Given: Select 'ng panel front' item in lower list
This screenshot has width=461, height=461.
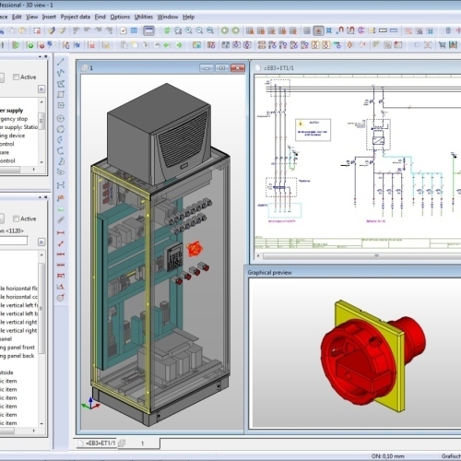Looking at the screenshot, I should (x=18, y=348).
